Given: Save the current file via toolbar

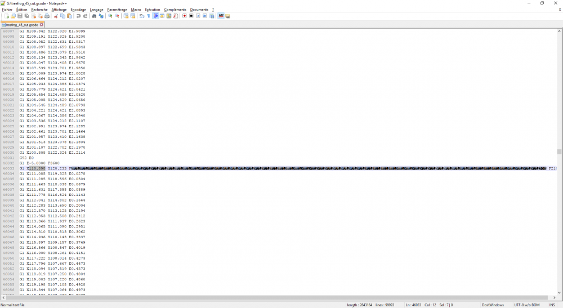Looking at the screenshot, I should tap(20, 16).
